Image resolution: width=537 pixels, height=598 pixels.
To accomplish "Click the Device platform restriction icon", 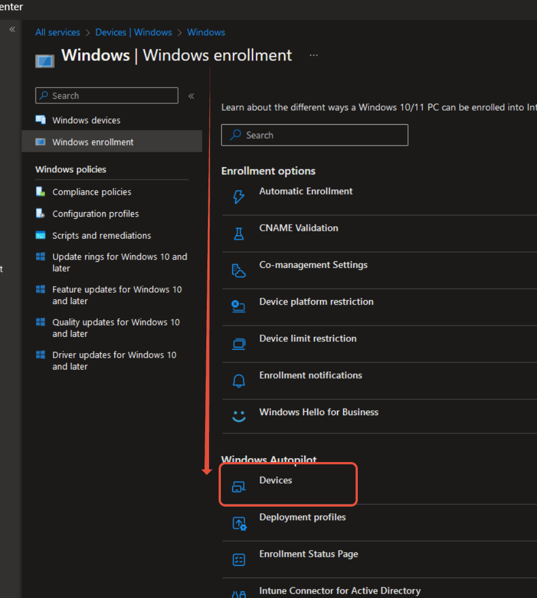I will click(239, 307).
